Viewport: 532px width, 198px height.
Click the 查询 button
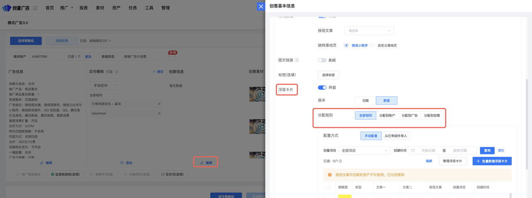[487, 151]
